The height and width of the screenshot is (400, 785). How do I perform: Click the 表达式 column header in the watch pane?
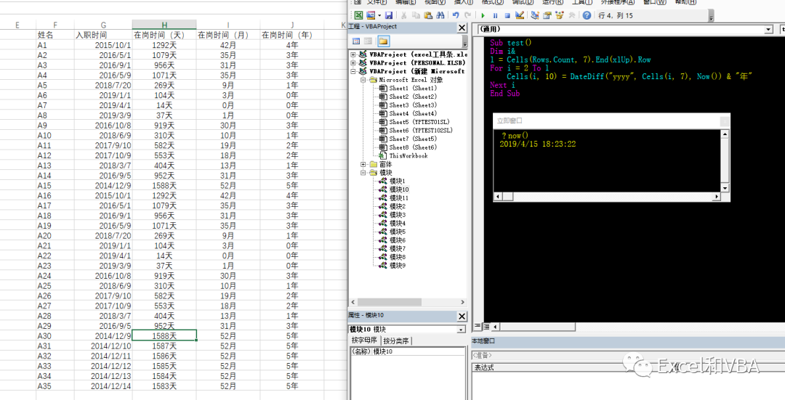coord(484,367)
